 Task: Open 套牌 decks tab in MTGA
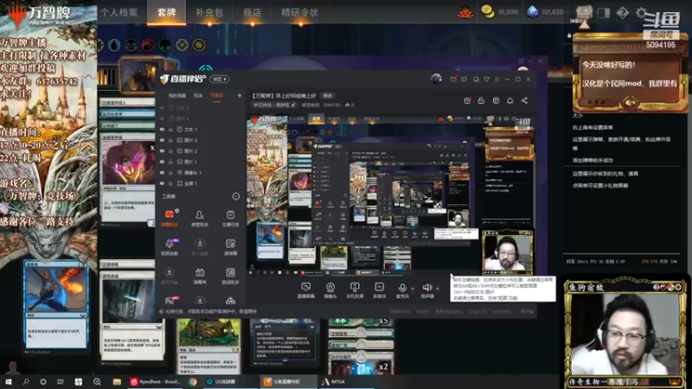click(166, 12)
